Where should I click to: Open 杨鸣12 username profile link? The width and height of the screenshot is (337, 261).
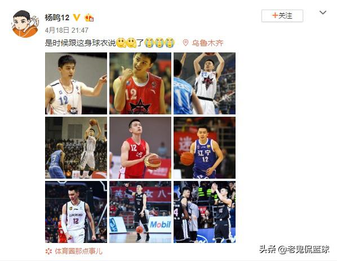coord(57,17)
